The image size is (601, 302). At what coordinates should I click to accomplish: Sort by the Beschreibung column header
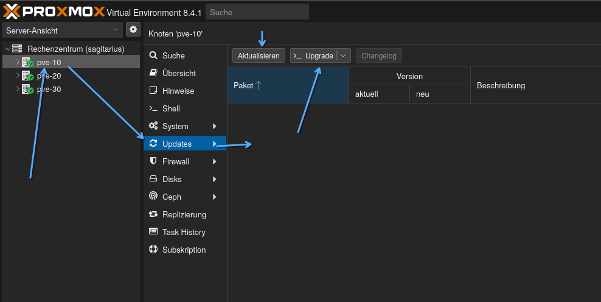535,85
